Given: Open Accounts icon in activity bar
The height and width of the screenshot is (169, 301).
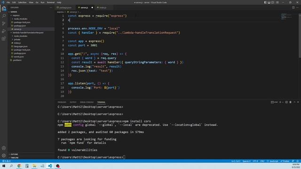Looking at the screenshot, I should 4,148.
